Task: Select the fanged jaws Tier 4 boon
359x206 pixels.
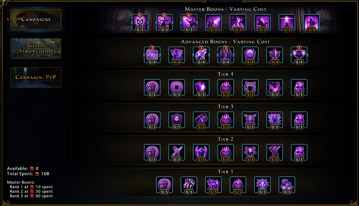Action: pyautogui.click(x=250, y=87)
